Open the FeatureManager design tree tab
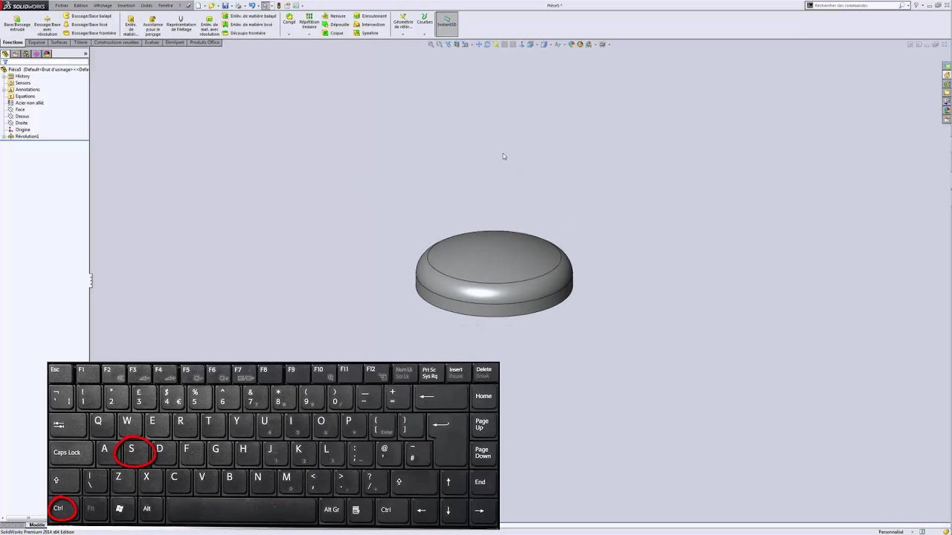This screenshot has height=535, width=952. coord(5,53)
